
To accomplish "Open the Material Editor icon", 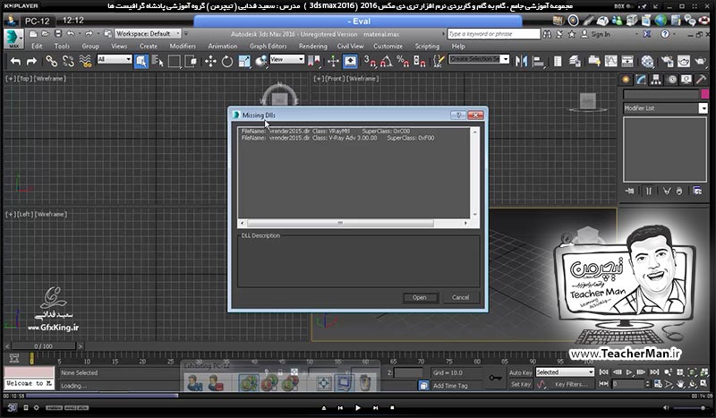I will point(647,61).
